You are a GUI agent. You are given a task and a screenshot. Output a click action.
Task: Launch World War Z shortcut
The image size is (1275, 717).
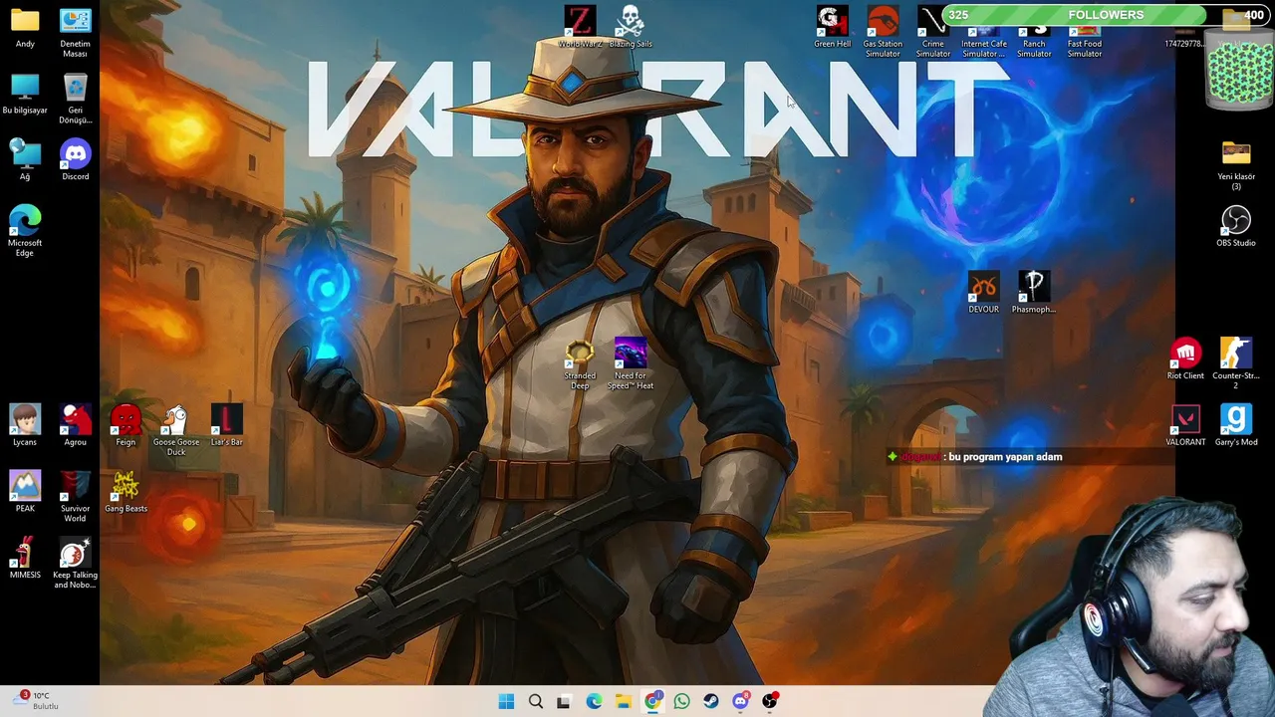pyautogui.click(x=580, y=27)
